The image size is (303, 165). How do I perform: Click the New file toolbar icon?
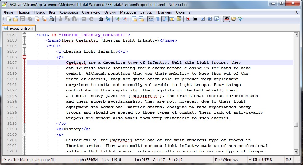pyautogui.click(x=9, y=19)
